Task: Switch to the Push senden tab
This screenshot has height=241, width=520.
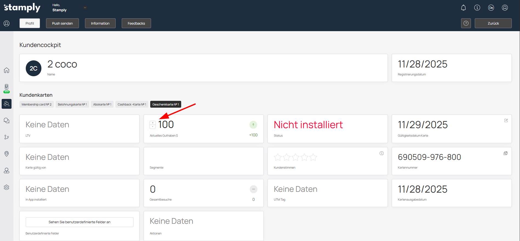Action: pos(62,23)
